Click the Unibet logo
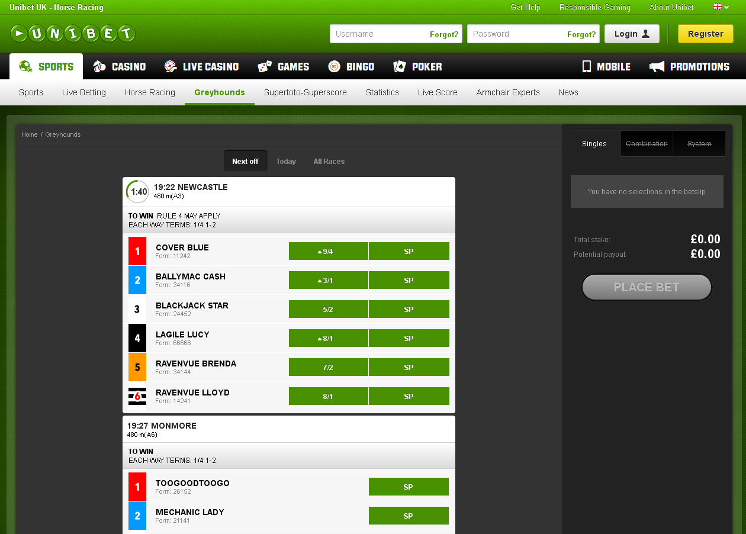746x534 pixels. [73, 34]
